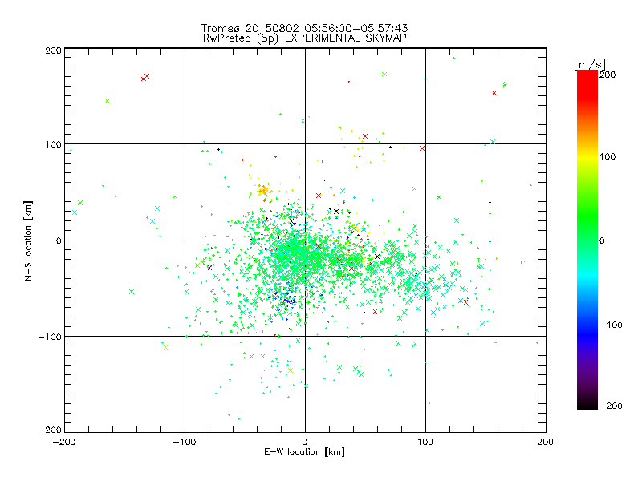The width and height of the screenshot is (642, 481).
Task: Click the x-axis tick label '-100'
Action: [185, 442]
